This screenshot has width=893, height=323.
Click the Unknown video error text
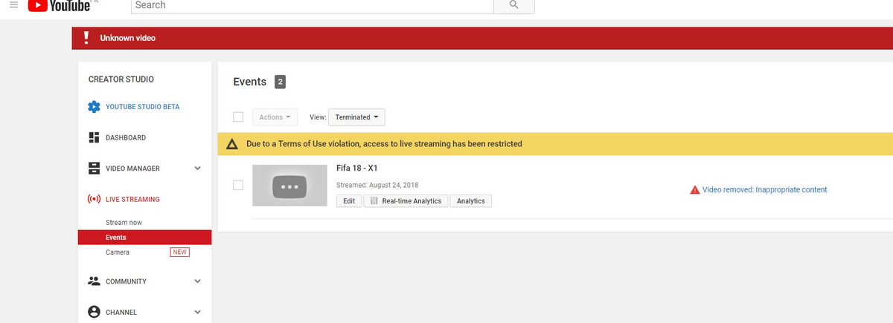point(127,38)
